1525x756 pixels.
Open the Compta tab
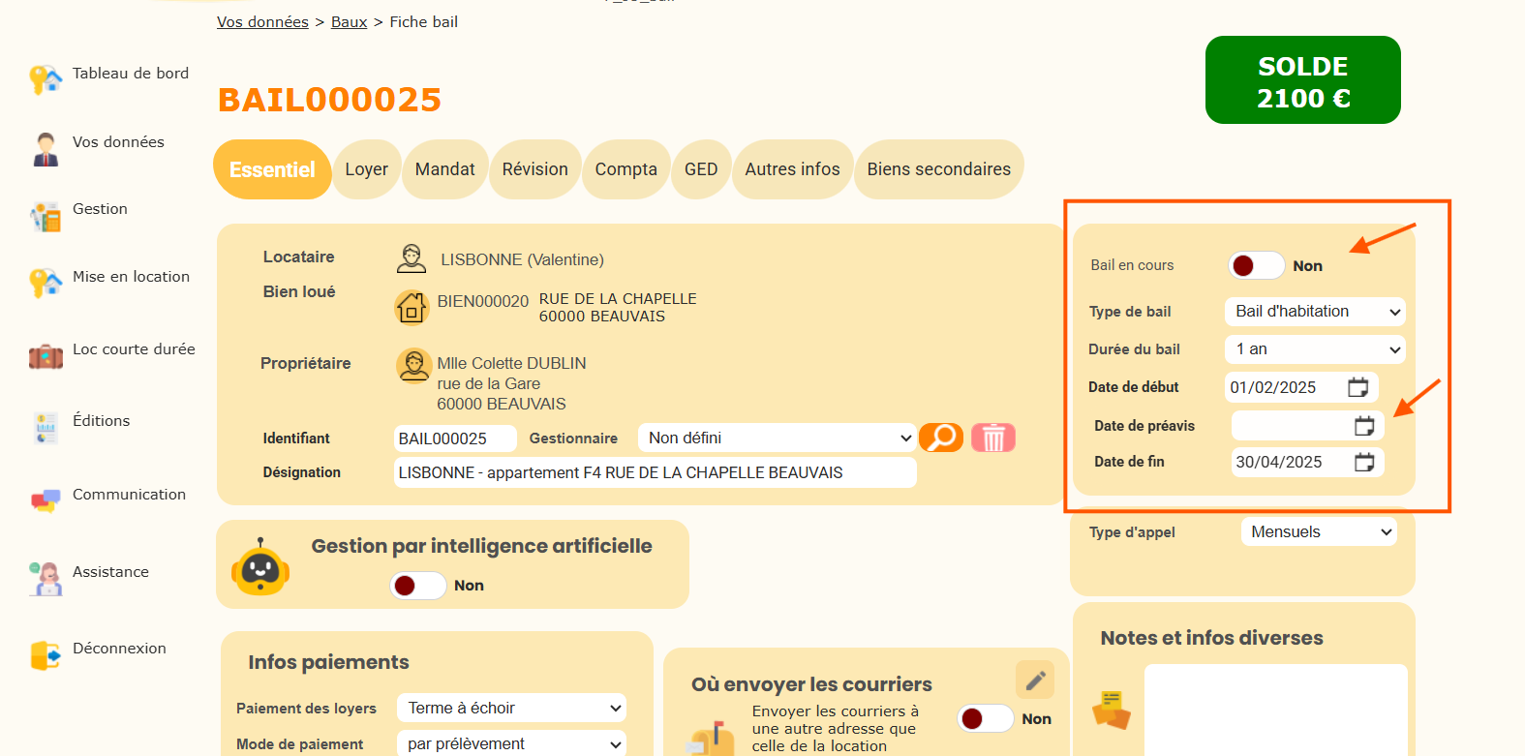point(625,169)
